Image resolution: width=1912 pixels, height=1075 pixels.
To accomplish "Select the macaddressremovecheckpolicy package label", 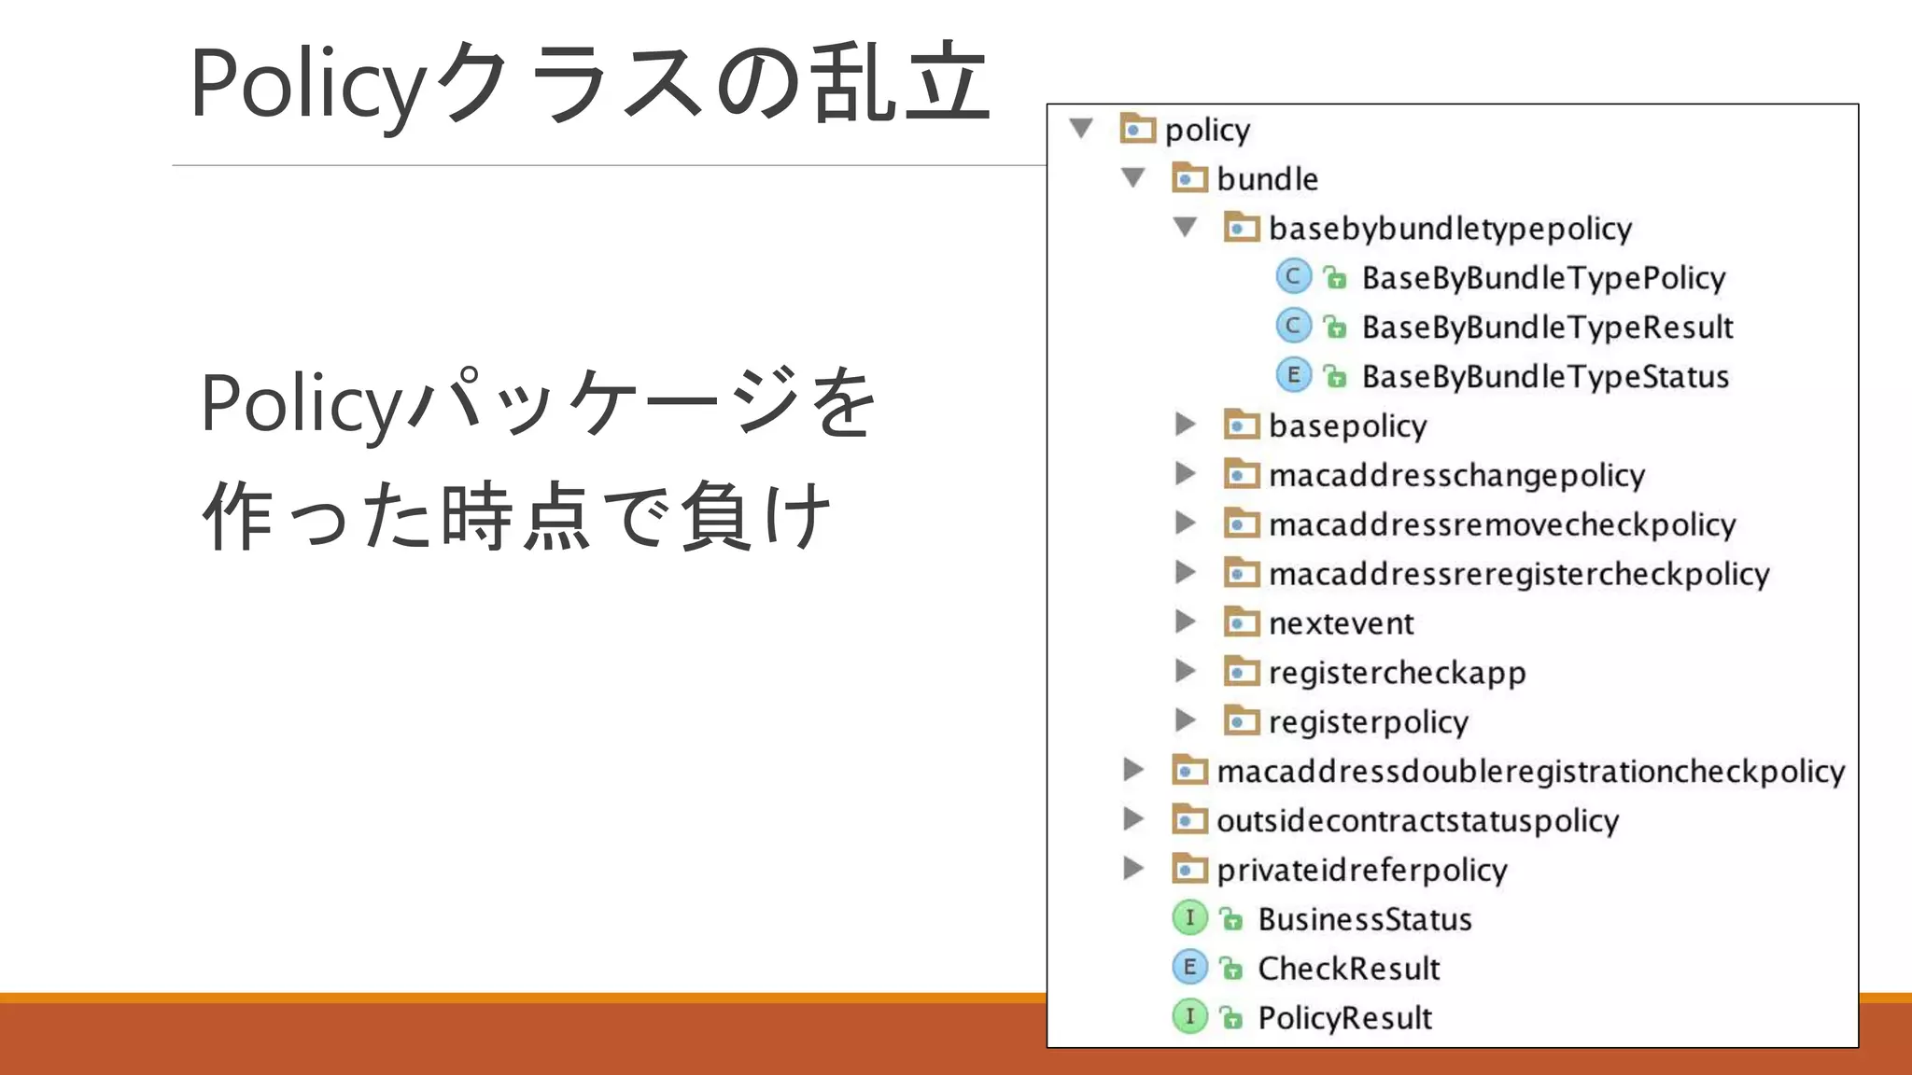I will [x=1502, y=525].
